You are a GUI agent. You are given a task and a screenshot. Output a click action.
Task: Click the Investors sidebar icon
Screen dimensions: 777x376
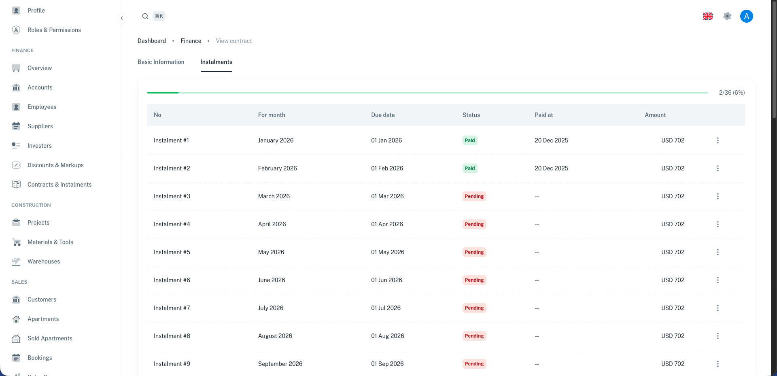pyautogui.click(x=16, y=146)
